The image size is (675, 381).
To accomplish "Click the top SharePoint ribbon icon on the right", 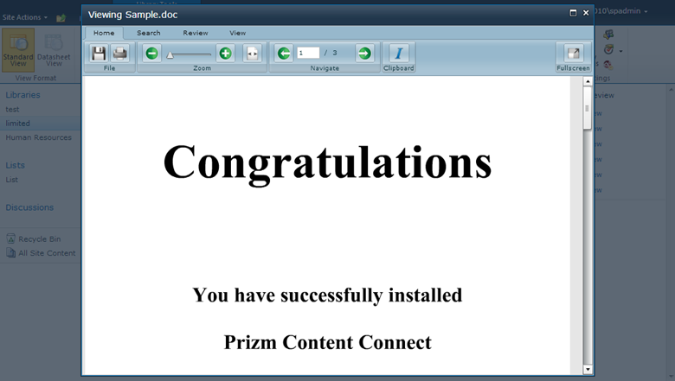I will (x=608, y=35).
